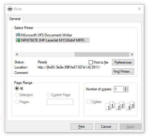Click the Find Printer button
This screenshot has width=149, height=137.
tap(123, 71)
